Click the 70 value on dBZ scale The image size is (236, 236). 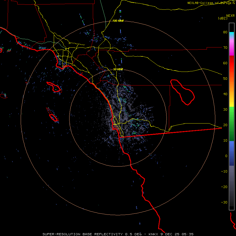pyautogui.click(x=225, y=47)
